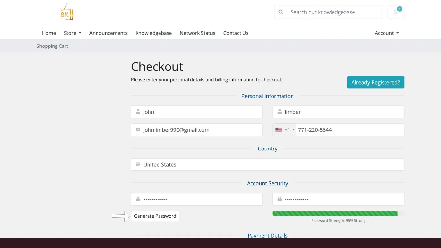Screen dimensions: 441x248
Task: Open the Contact Us page
Action: click(x=236, y=33)
